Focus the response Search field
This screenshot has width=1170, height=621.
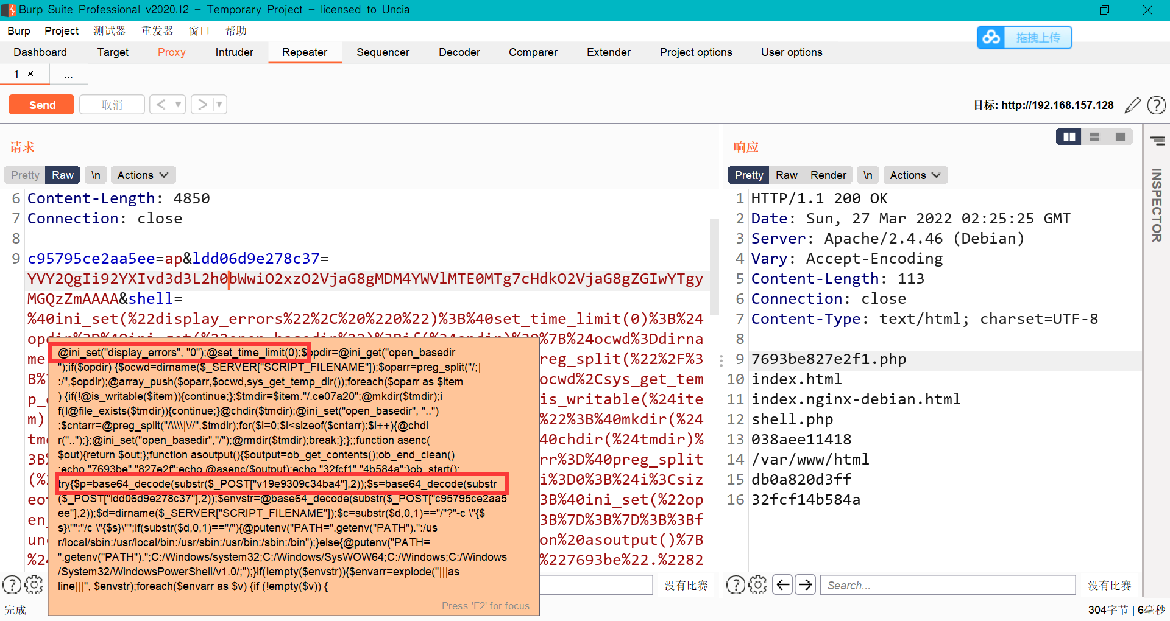pyautogui.click(x=948, y=584)
